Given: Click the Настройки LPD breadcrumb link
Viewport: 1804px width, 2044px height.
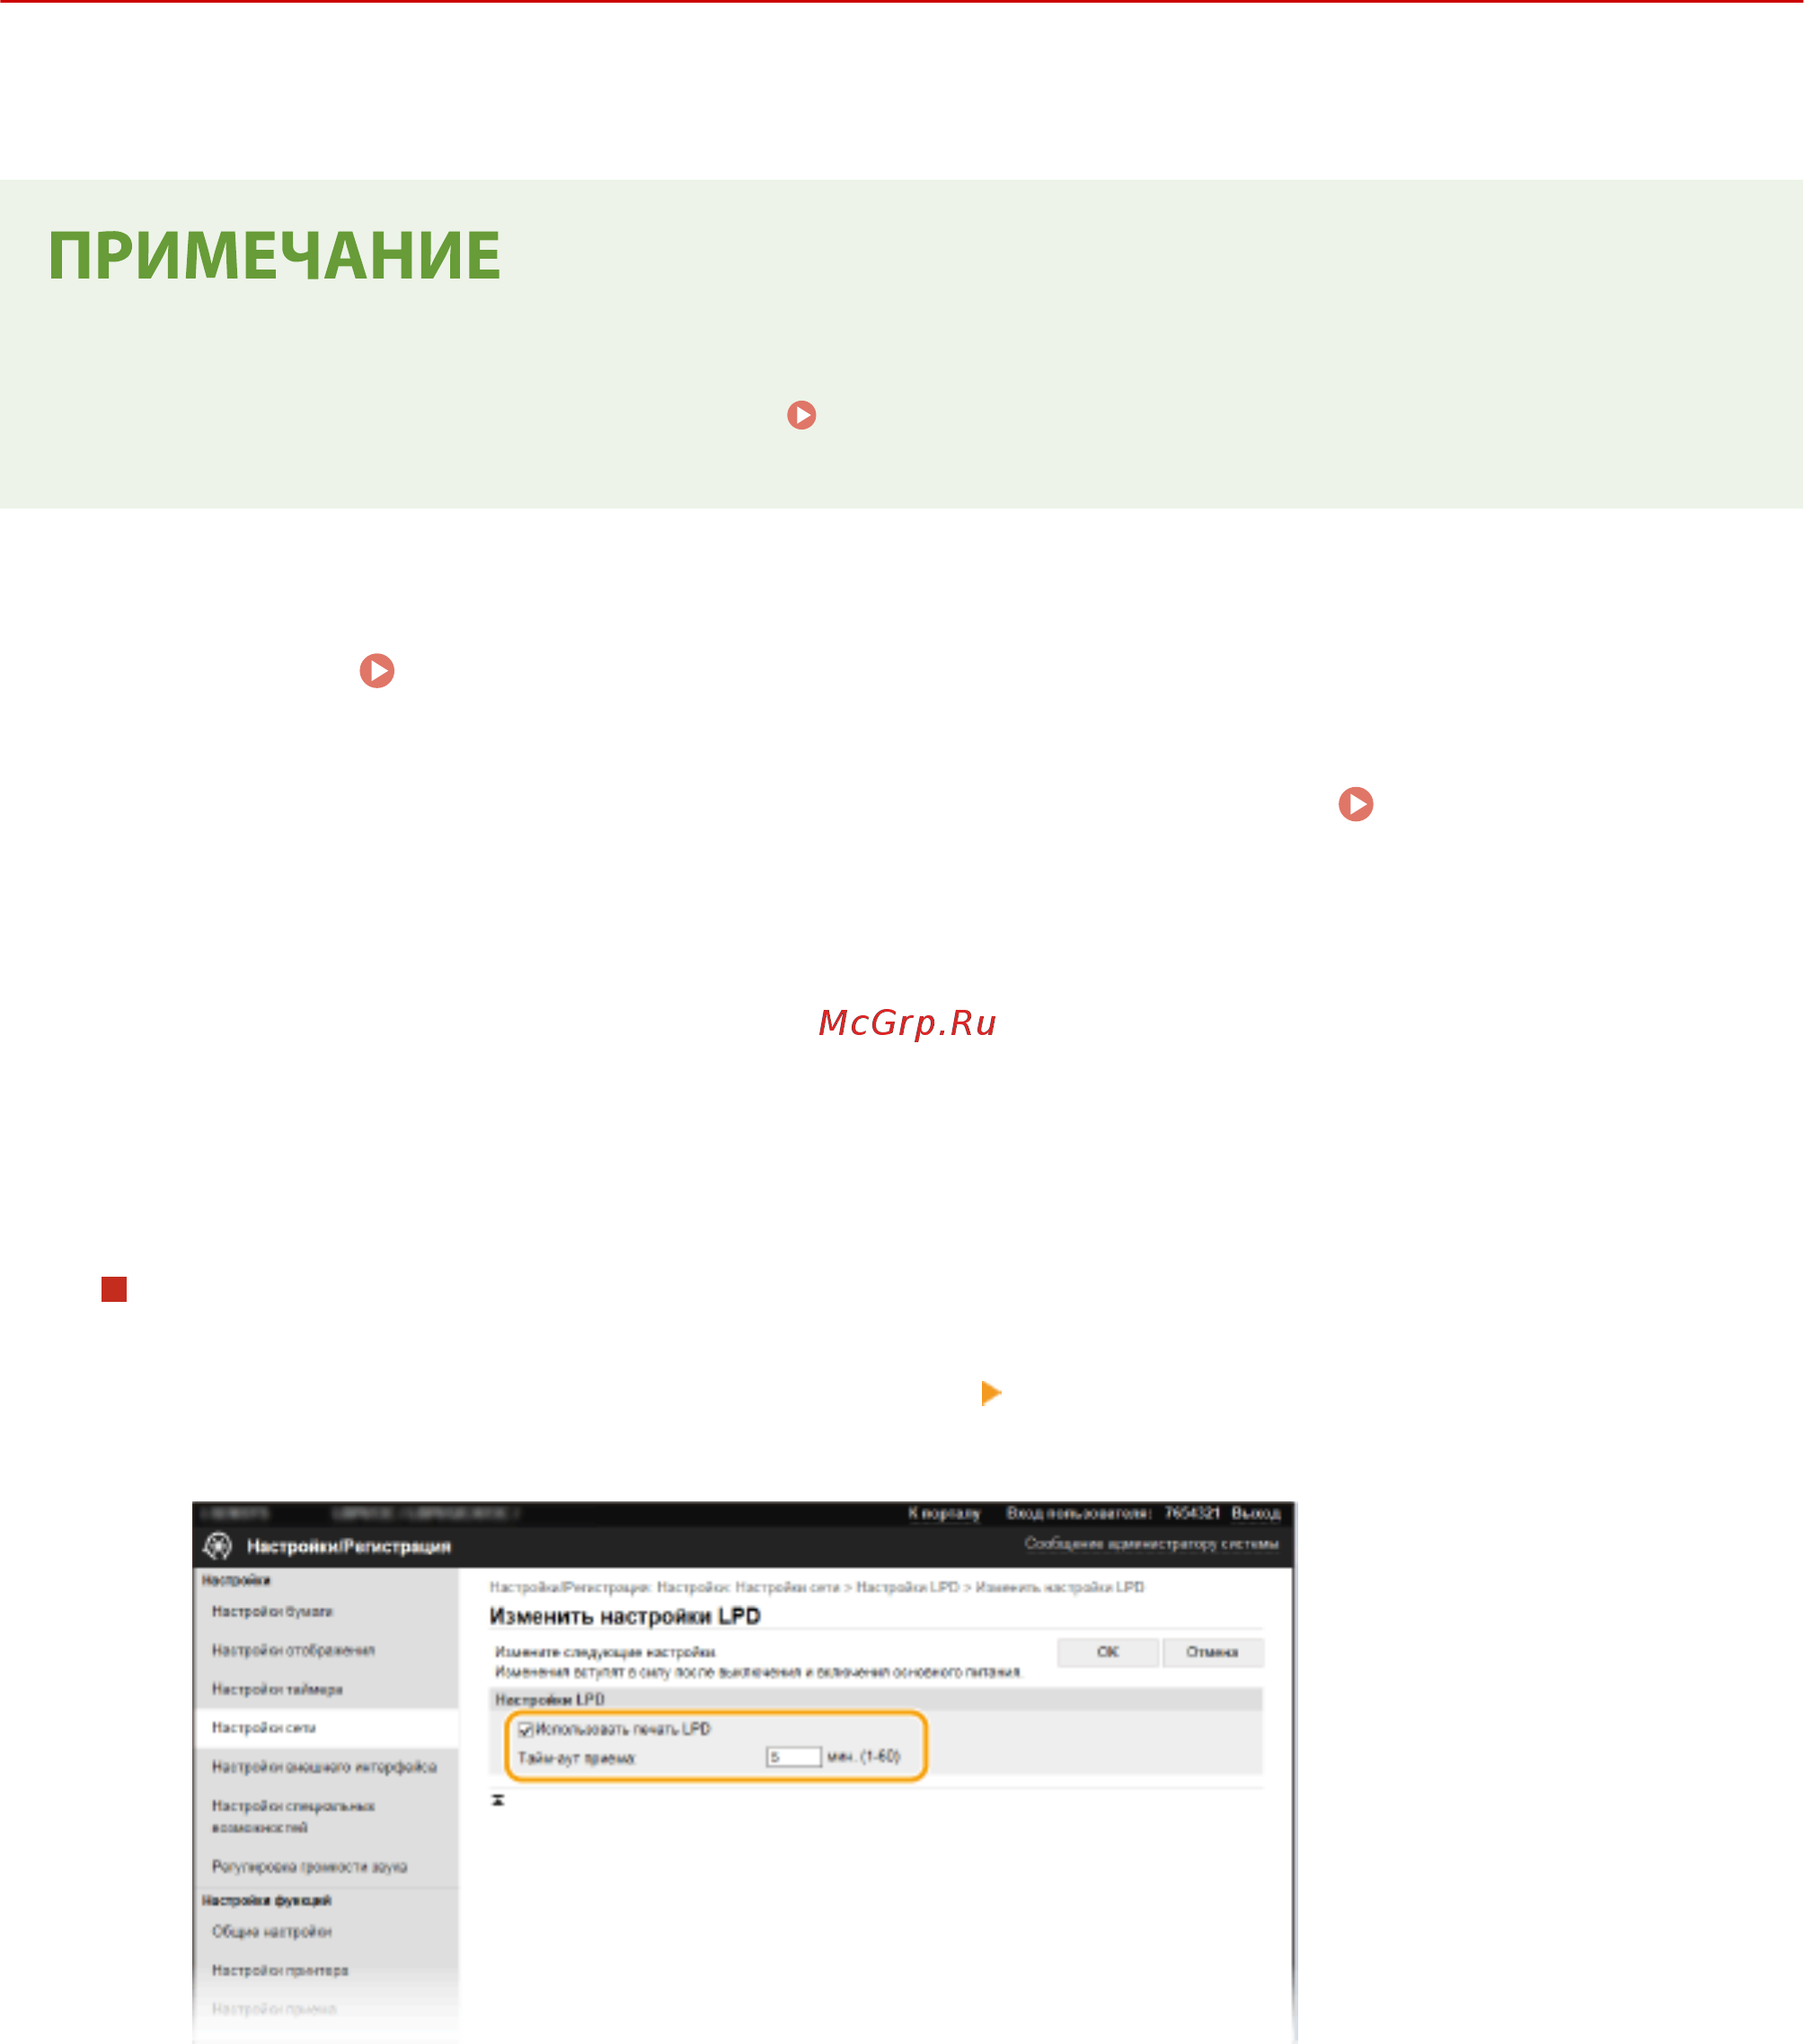Looking at the screenshot, I should (x=907, y=1587).
